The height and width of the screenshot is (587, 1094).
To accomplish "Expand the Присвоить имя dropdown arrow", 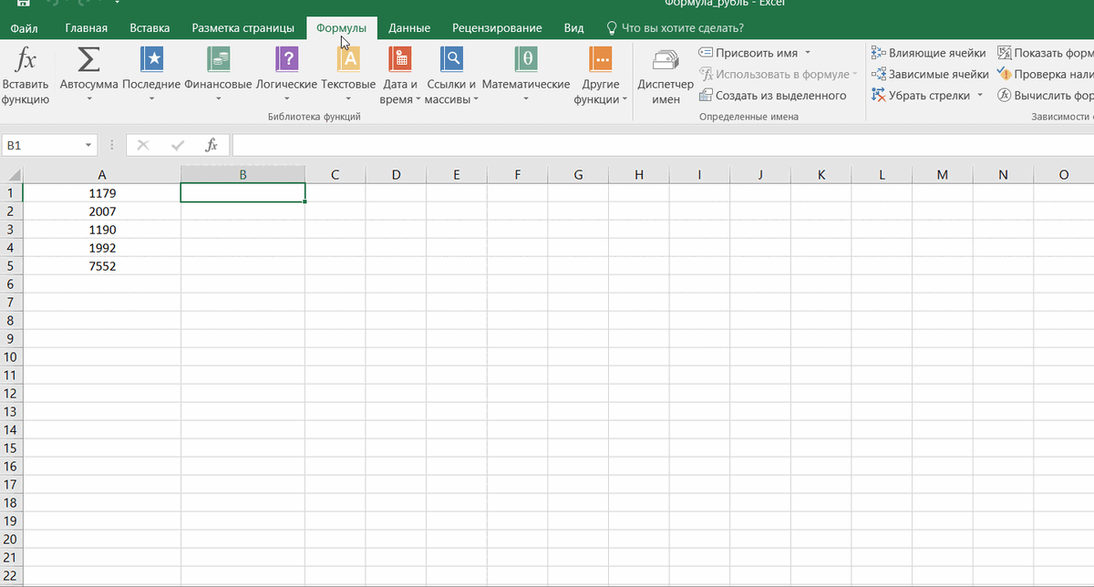I will tap(808, 53).
